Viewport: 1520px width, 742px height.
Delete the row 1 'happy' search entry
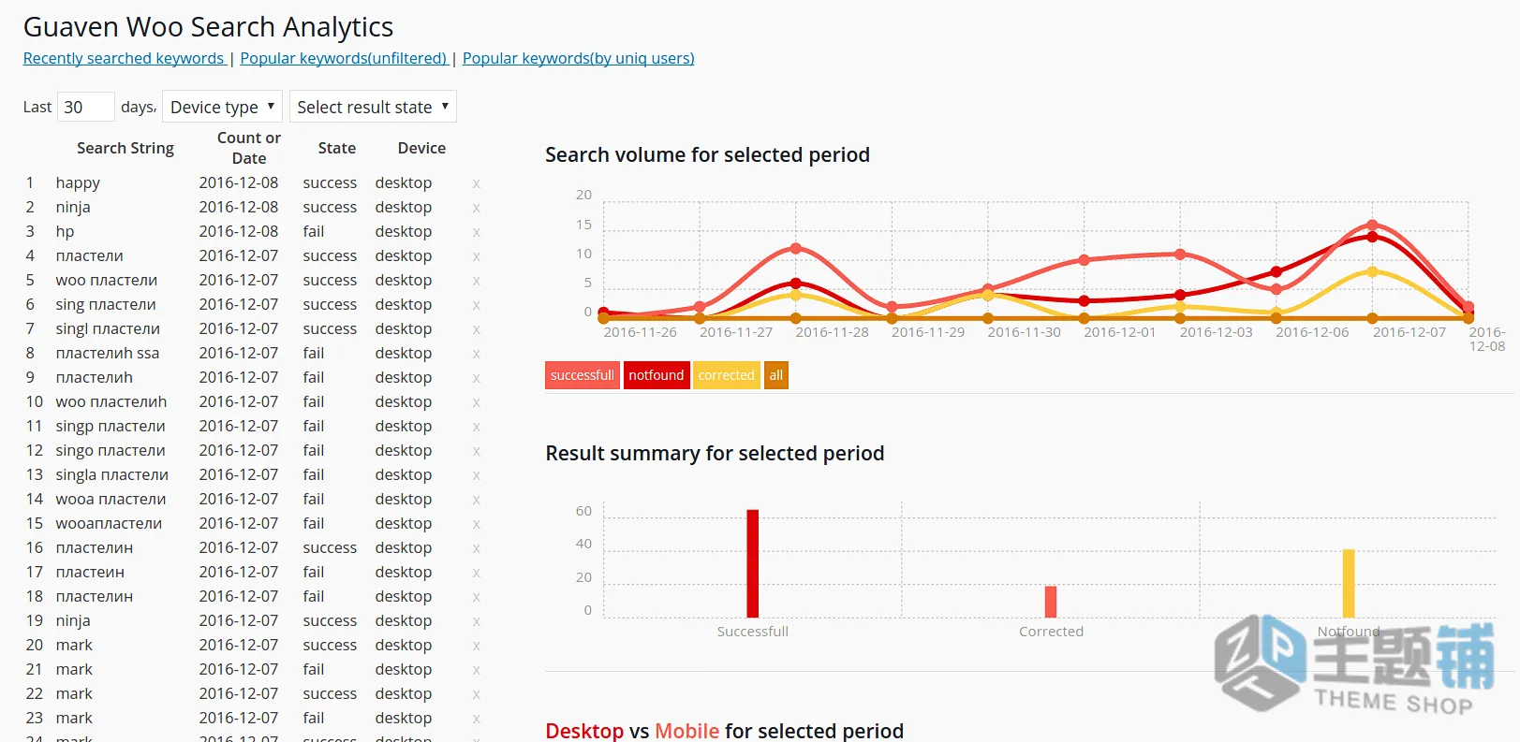click(x=477, y=183)
